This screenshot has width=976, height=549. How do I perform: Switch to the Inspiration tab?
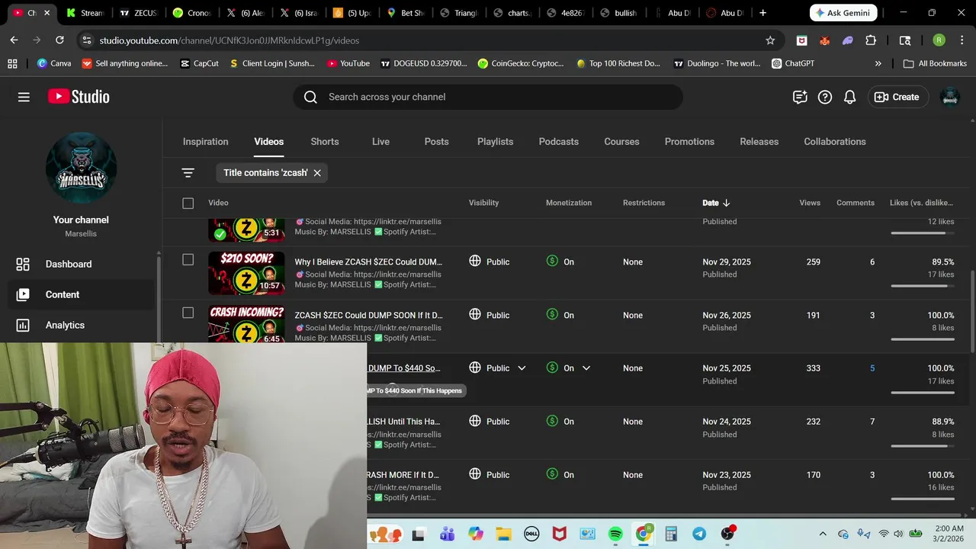coord(205,142)
